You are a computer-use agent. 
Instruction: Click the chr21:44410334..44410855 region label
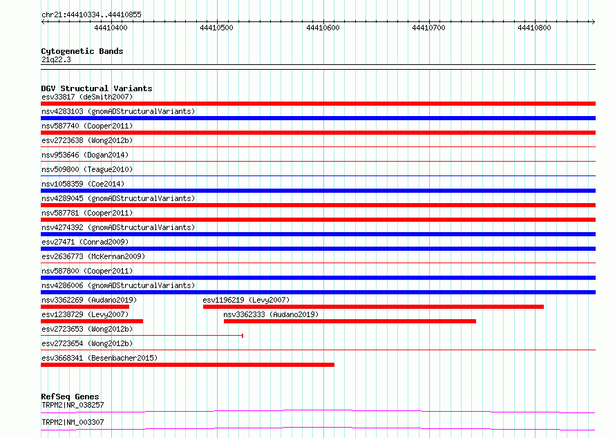click(x=91, y=15)
